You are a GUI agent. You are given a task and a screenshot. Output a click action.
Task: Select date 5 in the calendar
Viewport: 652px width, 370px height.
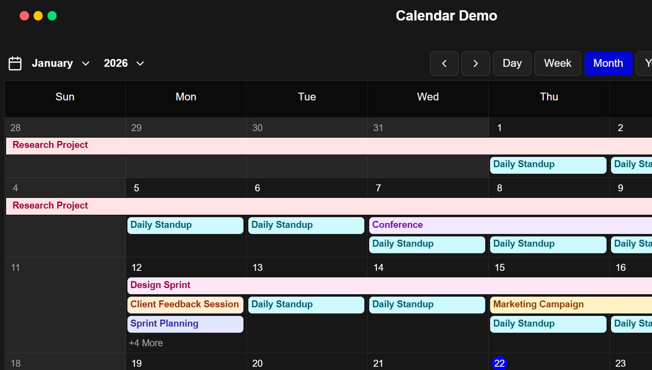point(136,188)
